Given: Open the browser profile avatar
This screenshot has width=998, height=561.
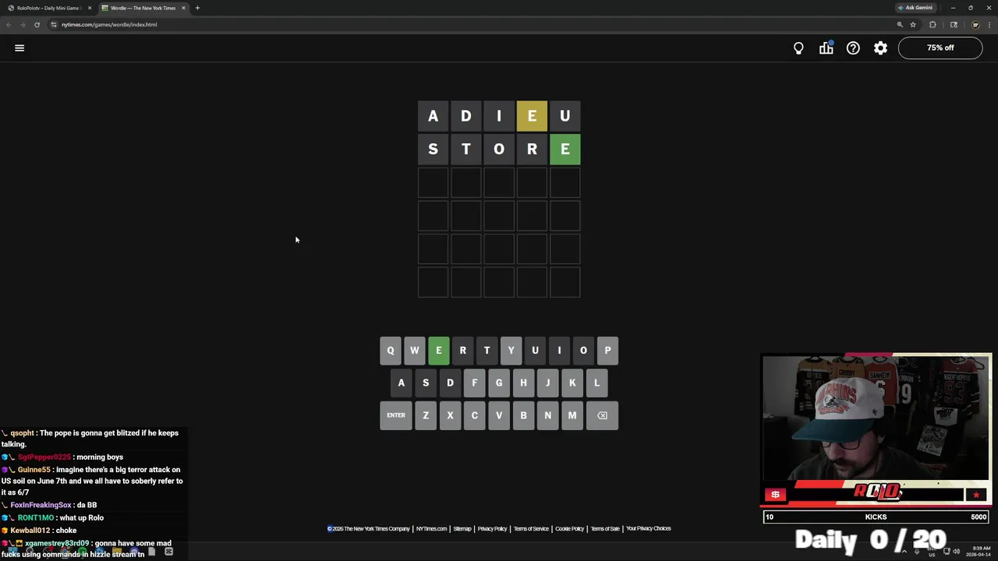Looking at the screenshot, I should 975,24.
